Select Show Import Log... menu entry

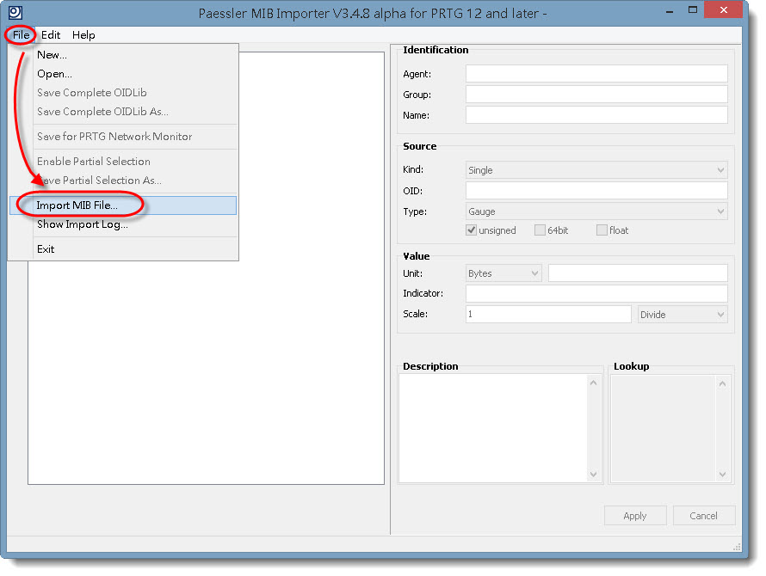(x=123, y=224)
